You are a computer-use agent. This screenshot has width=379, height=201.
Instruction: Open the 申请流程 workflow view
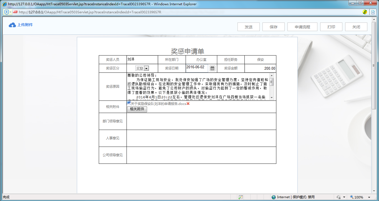(302, 27)
